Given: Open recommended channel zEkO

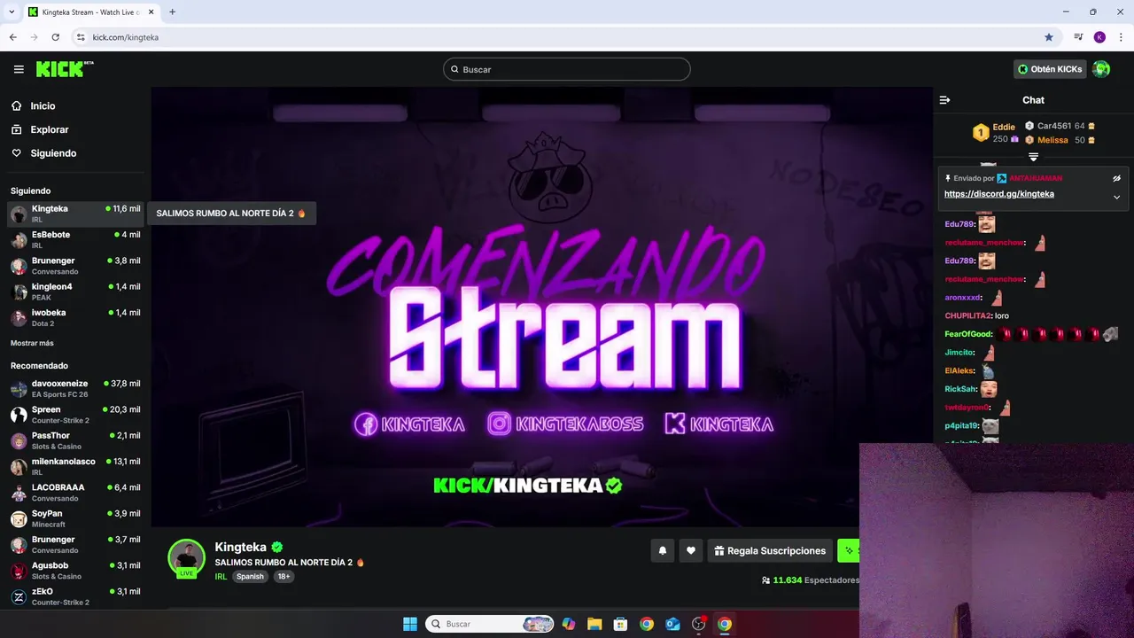Looking at the screenshot, I should point(75,596).
